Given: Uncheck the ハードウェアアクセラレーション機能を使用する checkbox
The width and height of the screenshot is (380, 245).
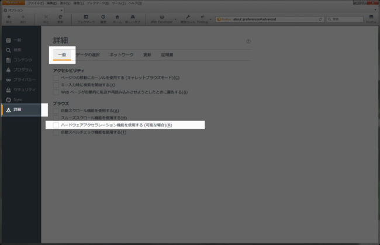Looking at the screenshot, I should click(x=56, y=125).
